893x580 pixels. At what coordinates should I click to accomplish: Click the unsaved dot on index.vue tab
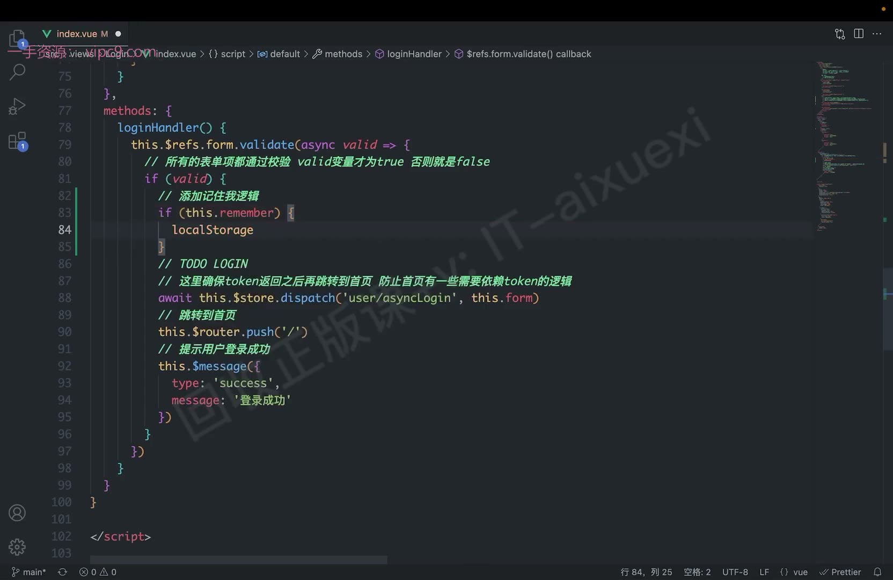pyautogui.click(x=118, y=34)
